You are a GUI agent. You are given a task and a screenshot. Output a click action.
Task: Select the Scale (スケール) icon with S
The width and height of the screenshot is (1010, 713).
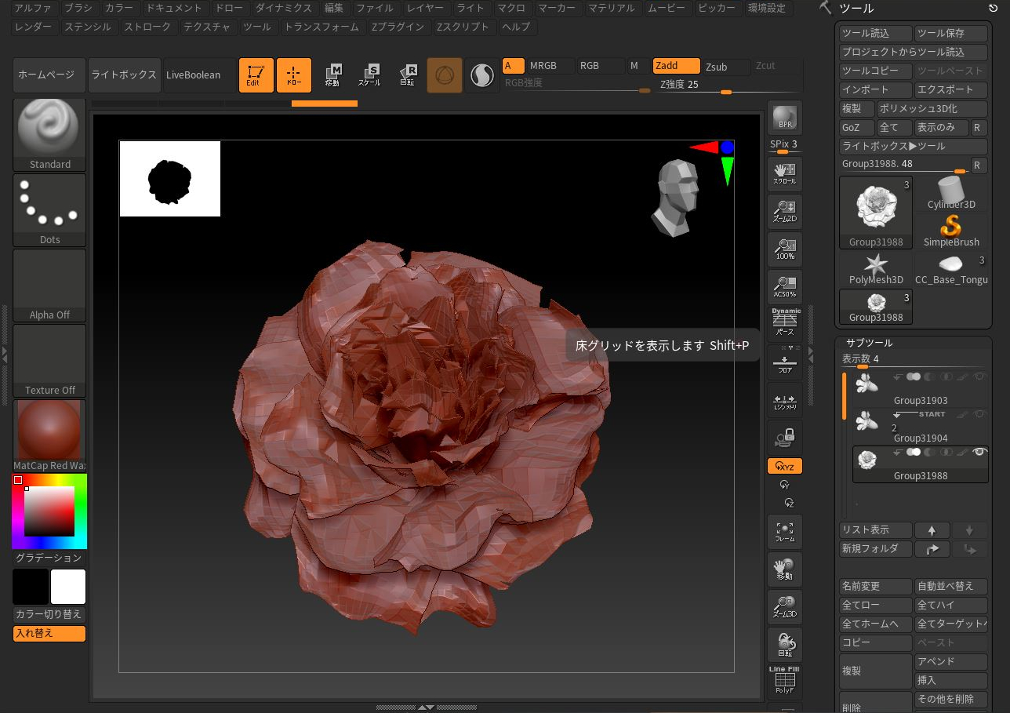point(369,75)
